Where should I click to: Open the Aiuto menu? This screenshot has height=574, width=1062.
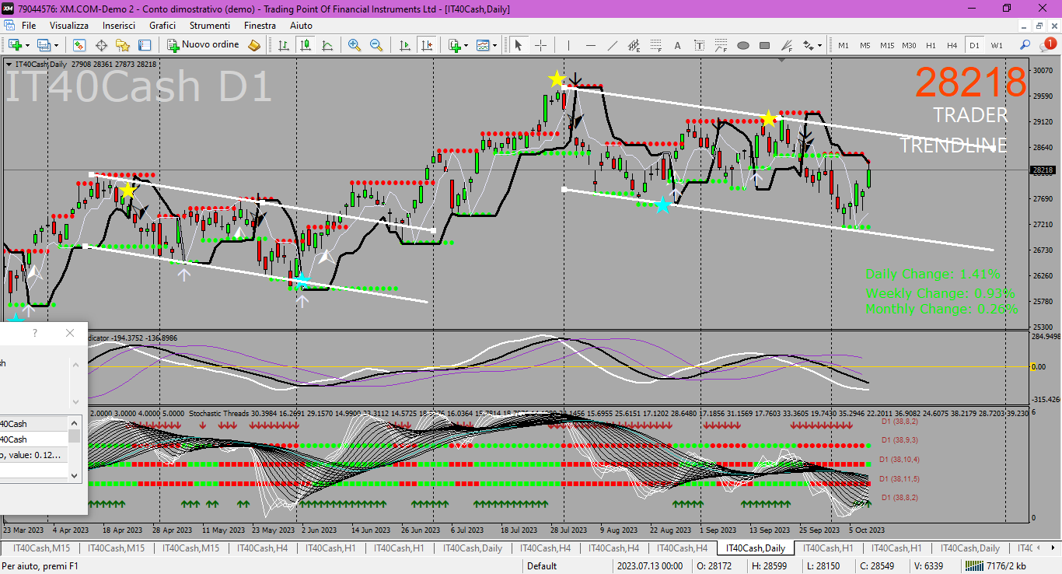[301, 26]
